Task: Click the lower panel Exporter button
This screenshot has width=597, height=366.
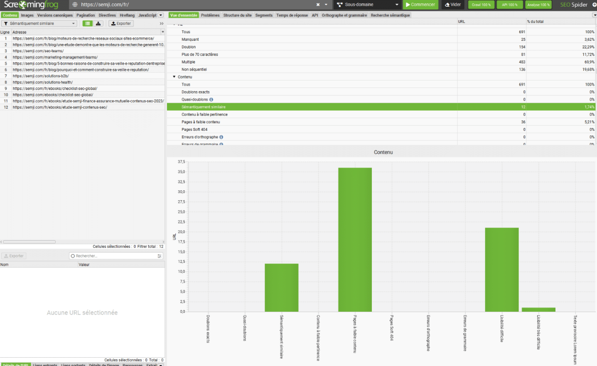Action: tap(14, 256)
